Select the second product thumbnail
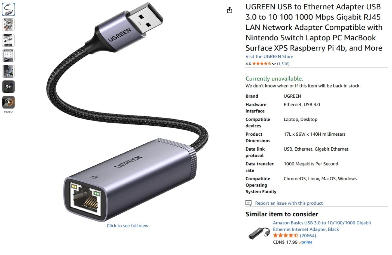This screenshot has width=392, height=255. [x=8, y=25]
